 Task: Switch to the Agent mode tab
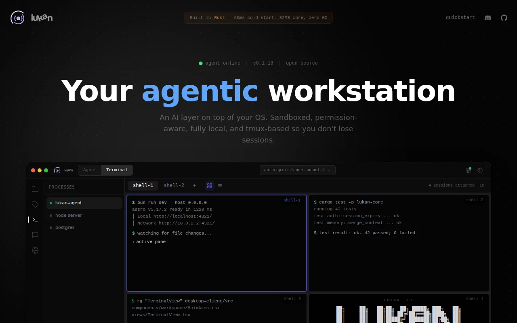90,170
